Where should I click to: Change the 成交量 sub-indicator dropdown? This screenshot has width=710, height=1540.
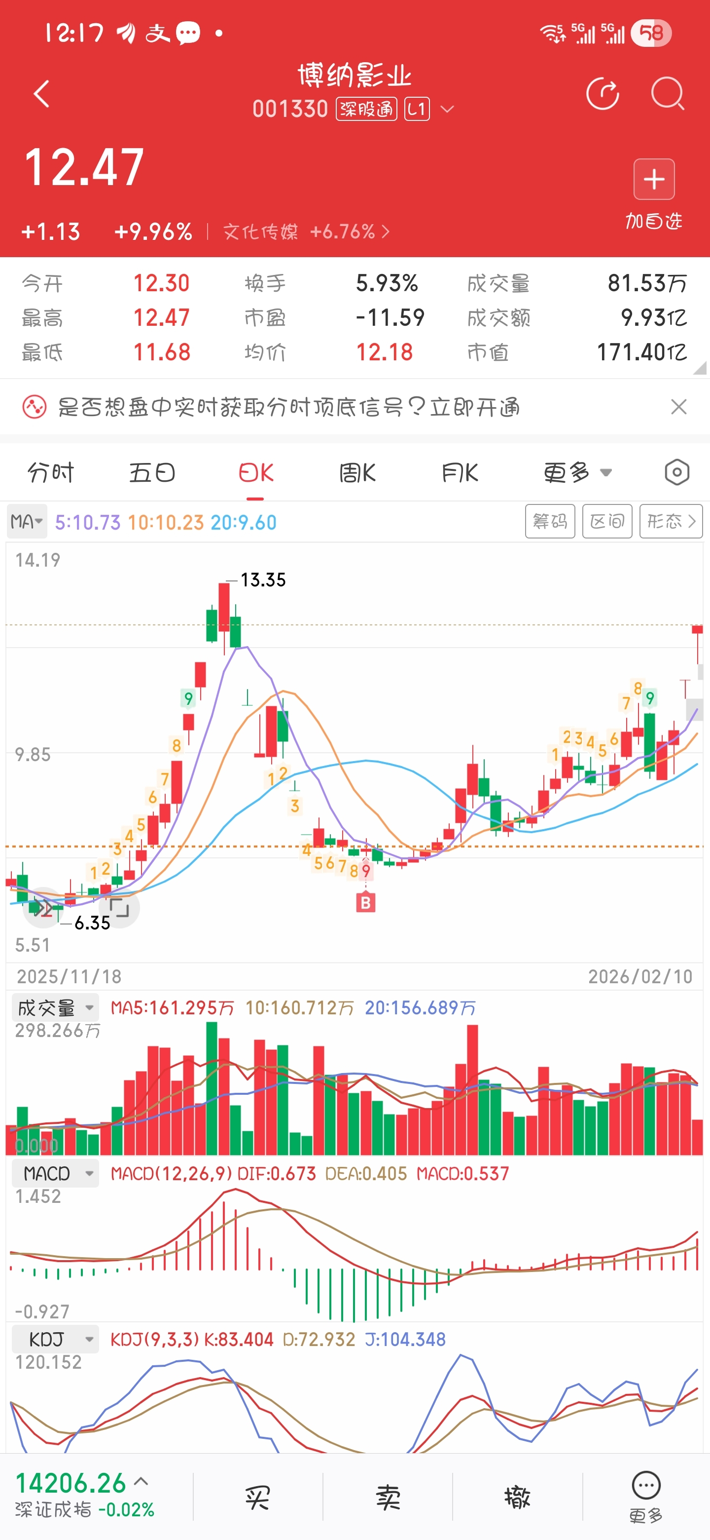point(55,1008)
